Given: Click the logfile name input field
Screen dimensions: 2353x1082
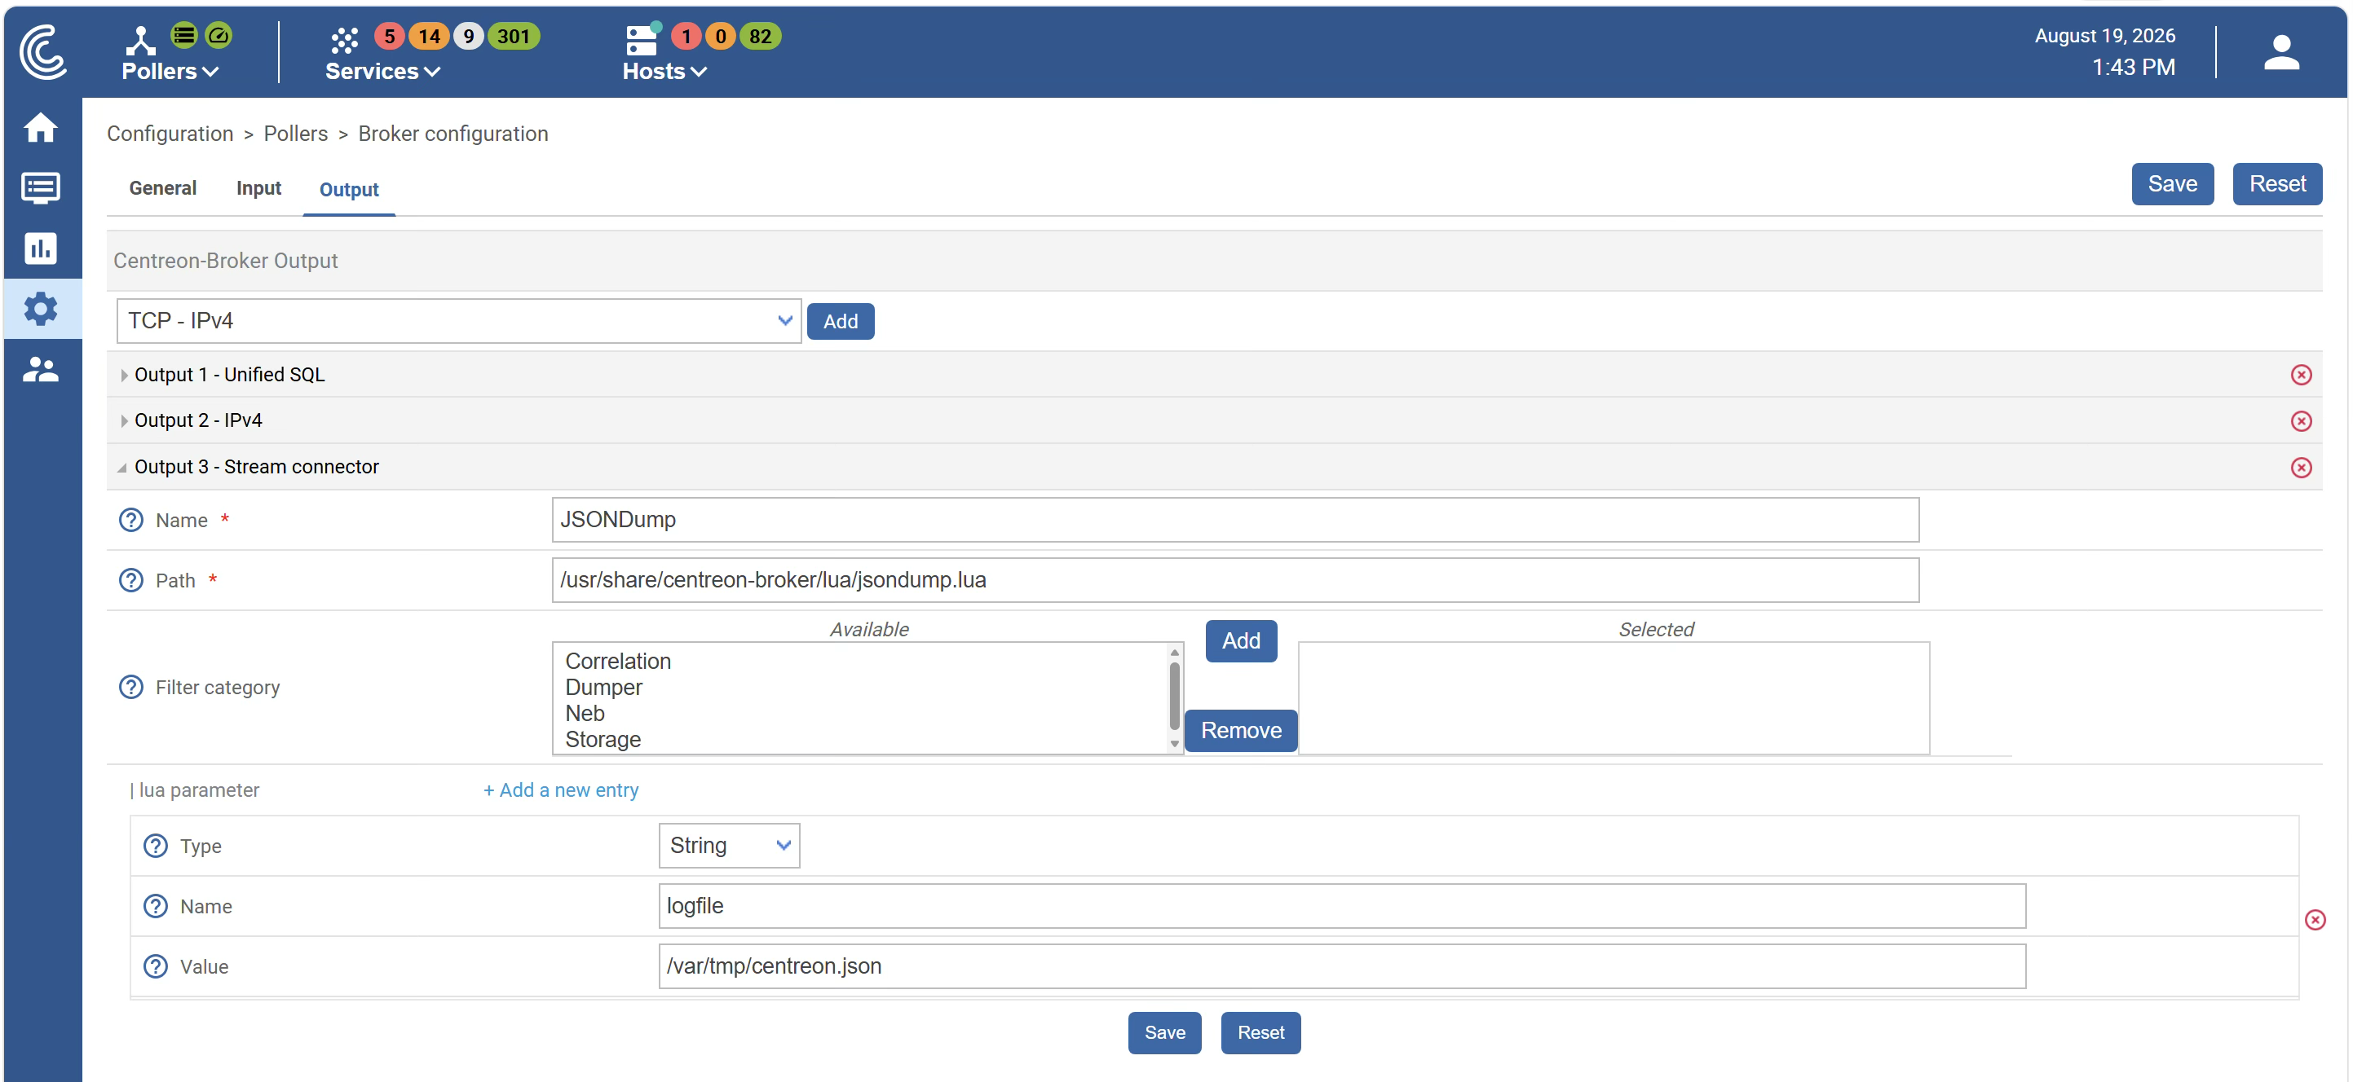Looking at the screenshot, I should coord(1342,907).
